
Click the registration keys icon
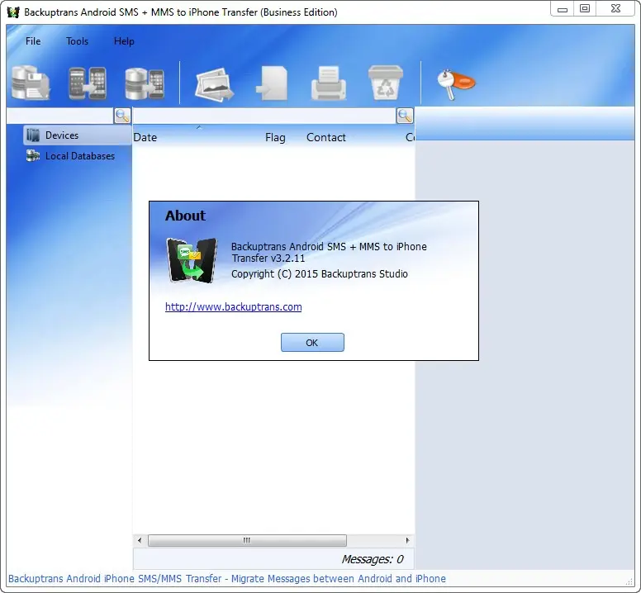(x=456, y=84)
